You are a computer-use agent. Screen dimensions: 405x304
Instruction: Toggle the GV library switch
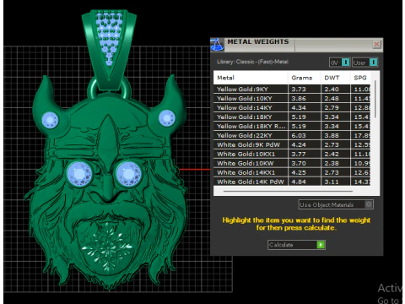click(x=340, y=62)
